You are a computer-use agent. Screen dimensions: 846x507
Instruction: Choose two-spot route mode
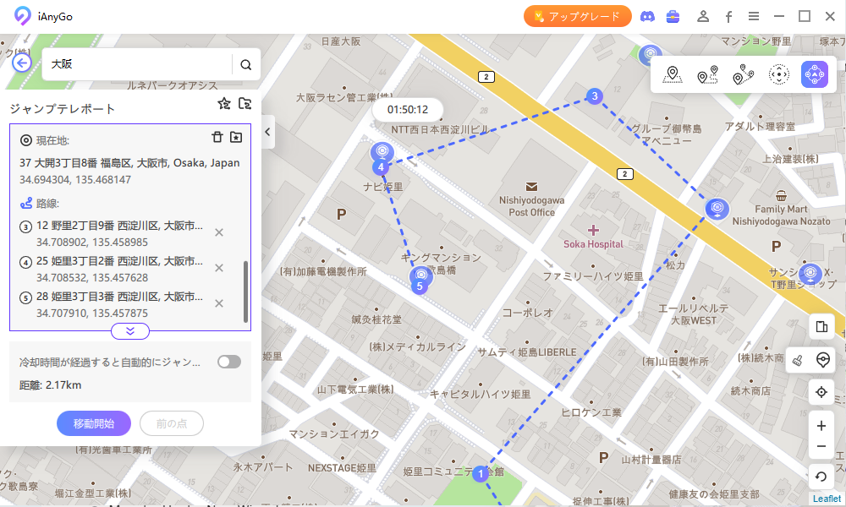707,75
